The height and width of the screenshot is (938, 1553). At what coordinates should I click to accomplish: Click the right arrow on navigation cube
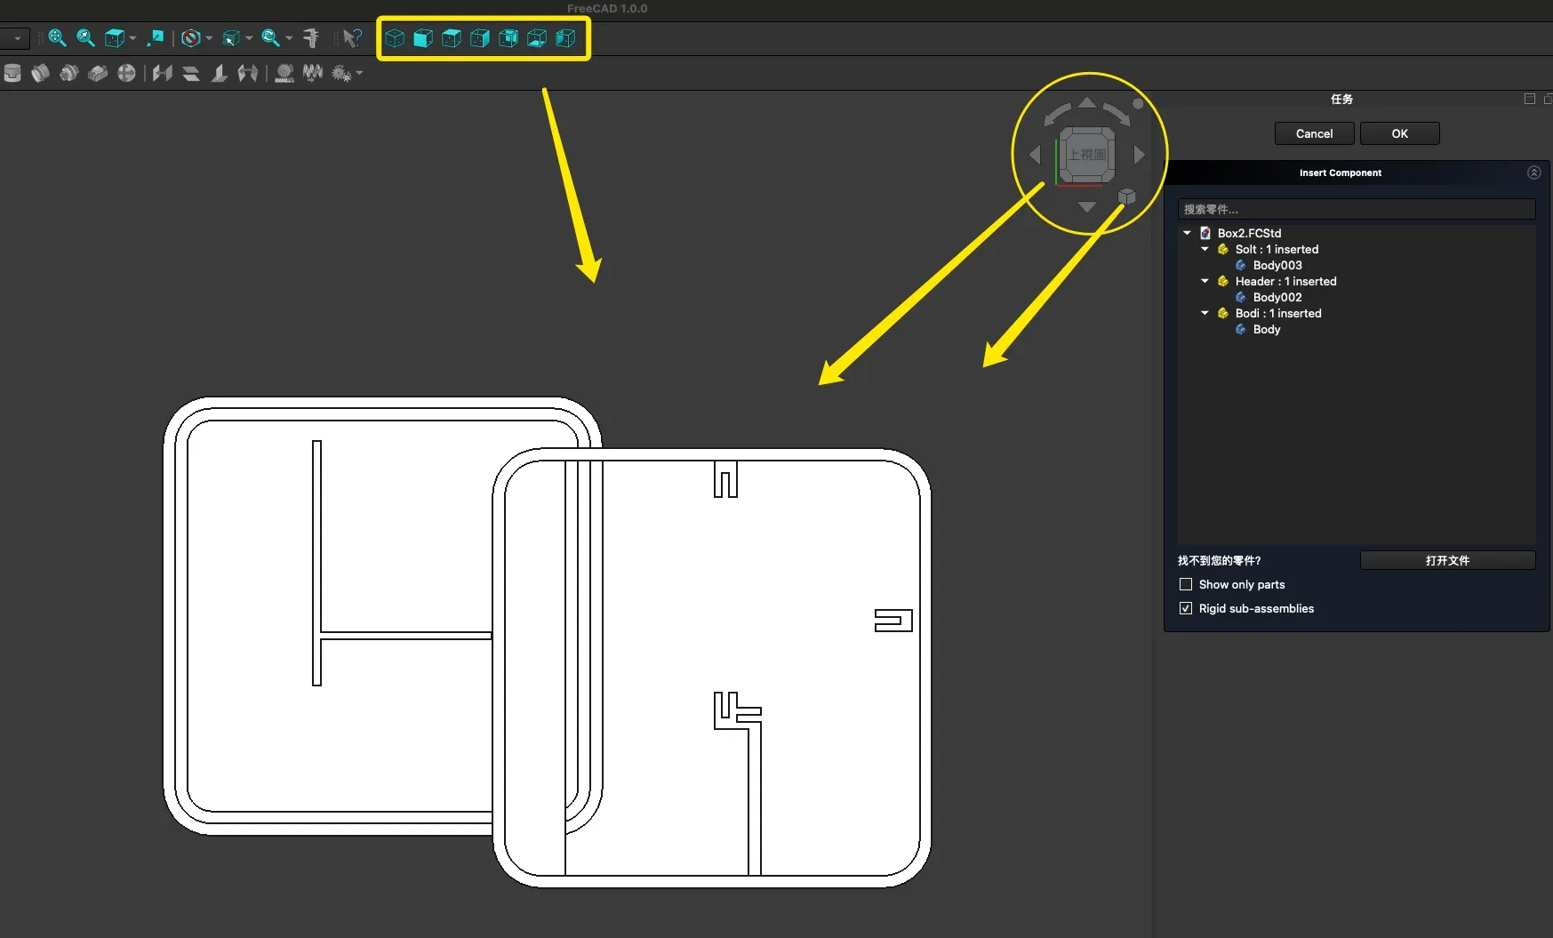[x=1140, y=155]
